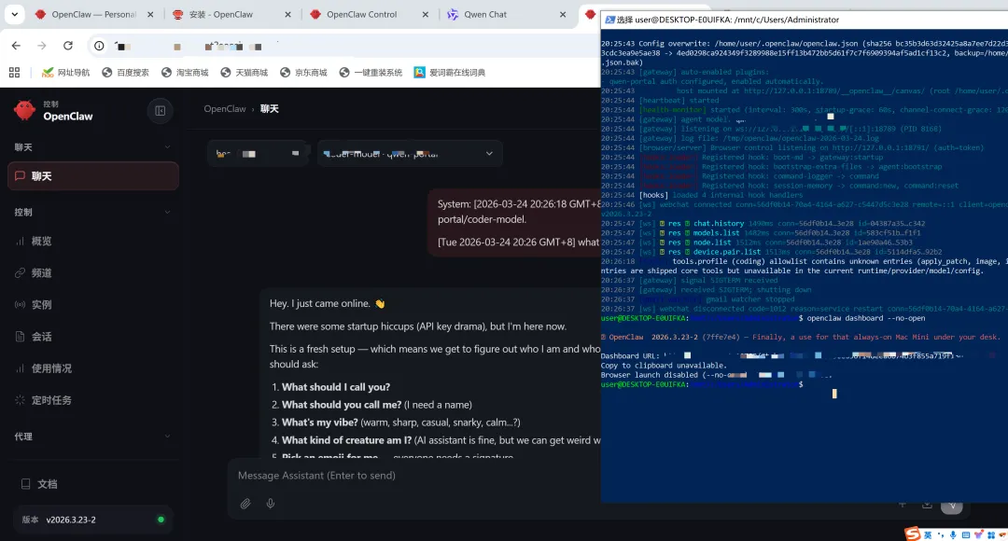Click the paperclip attach icon below the message box
Viewport: 1008px width, 541px height.
(245, 504)
